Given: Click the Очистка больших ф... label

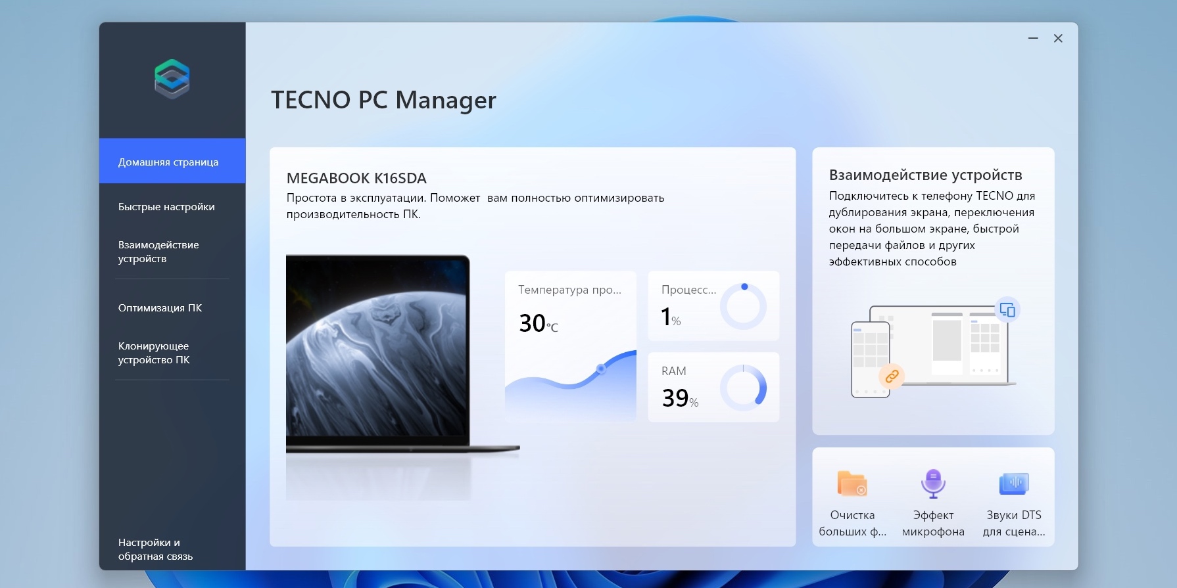Looking at the screenshot, I should (x=852, y=523).
